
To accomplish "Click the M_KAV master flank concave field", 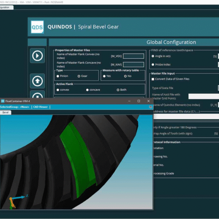I will pos(134,64).
